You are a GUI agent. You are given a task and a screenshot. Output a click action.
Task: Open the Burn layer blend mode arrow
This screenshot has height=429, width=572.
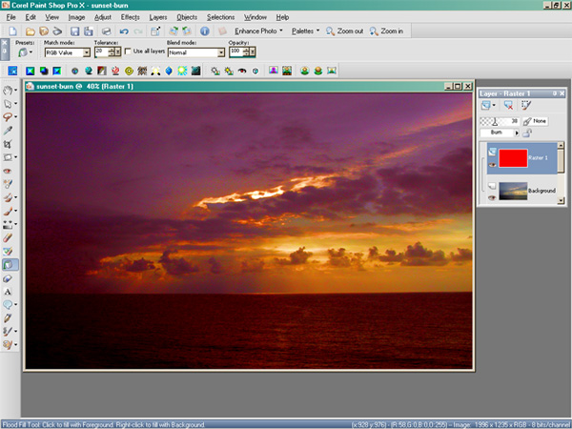[516, 133]
